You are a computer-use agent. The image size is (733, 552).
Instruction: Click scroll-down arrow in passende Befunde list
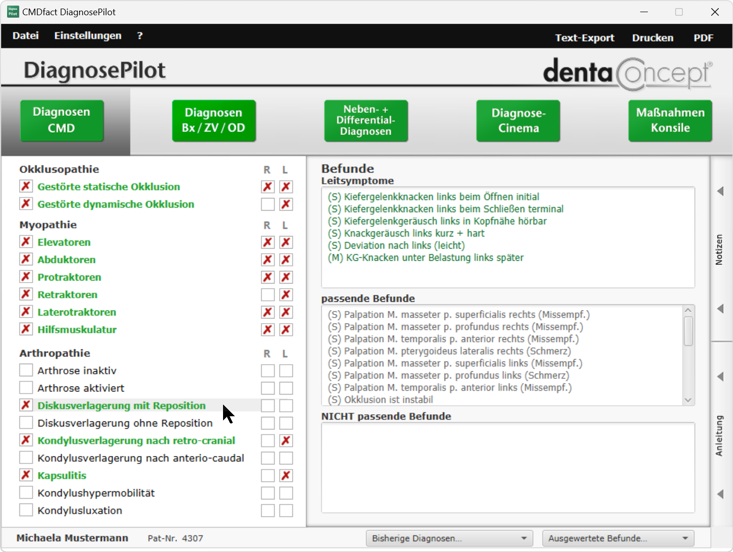point(688,400)
